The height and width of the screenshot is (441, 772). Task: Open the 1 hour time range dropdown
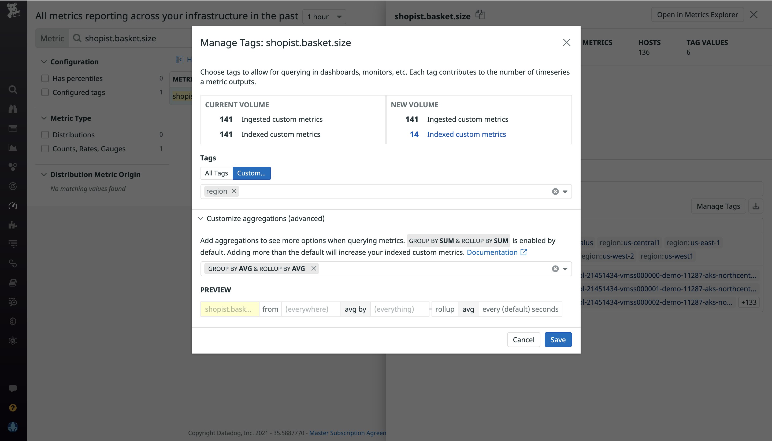[324, 17]
